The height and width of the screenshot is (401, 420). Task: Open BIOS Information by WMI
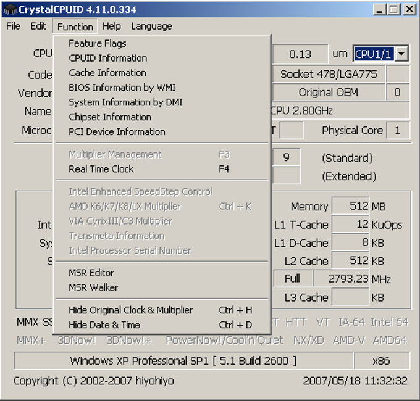162,88
